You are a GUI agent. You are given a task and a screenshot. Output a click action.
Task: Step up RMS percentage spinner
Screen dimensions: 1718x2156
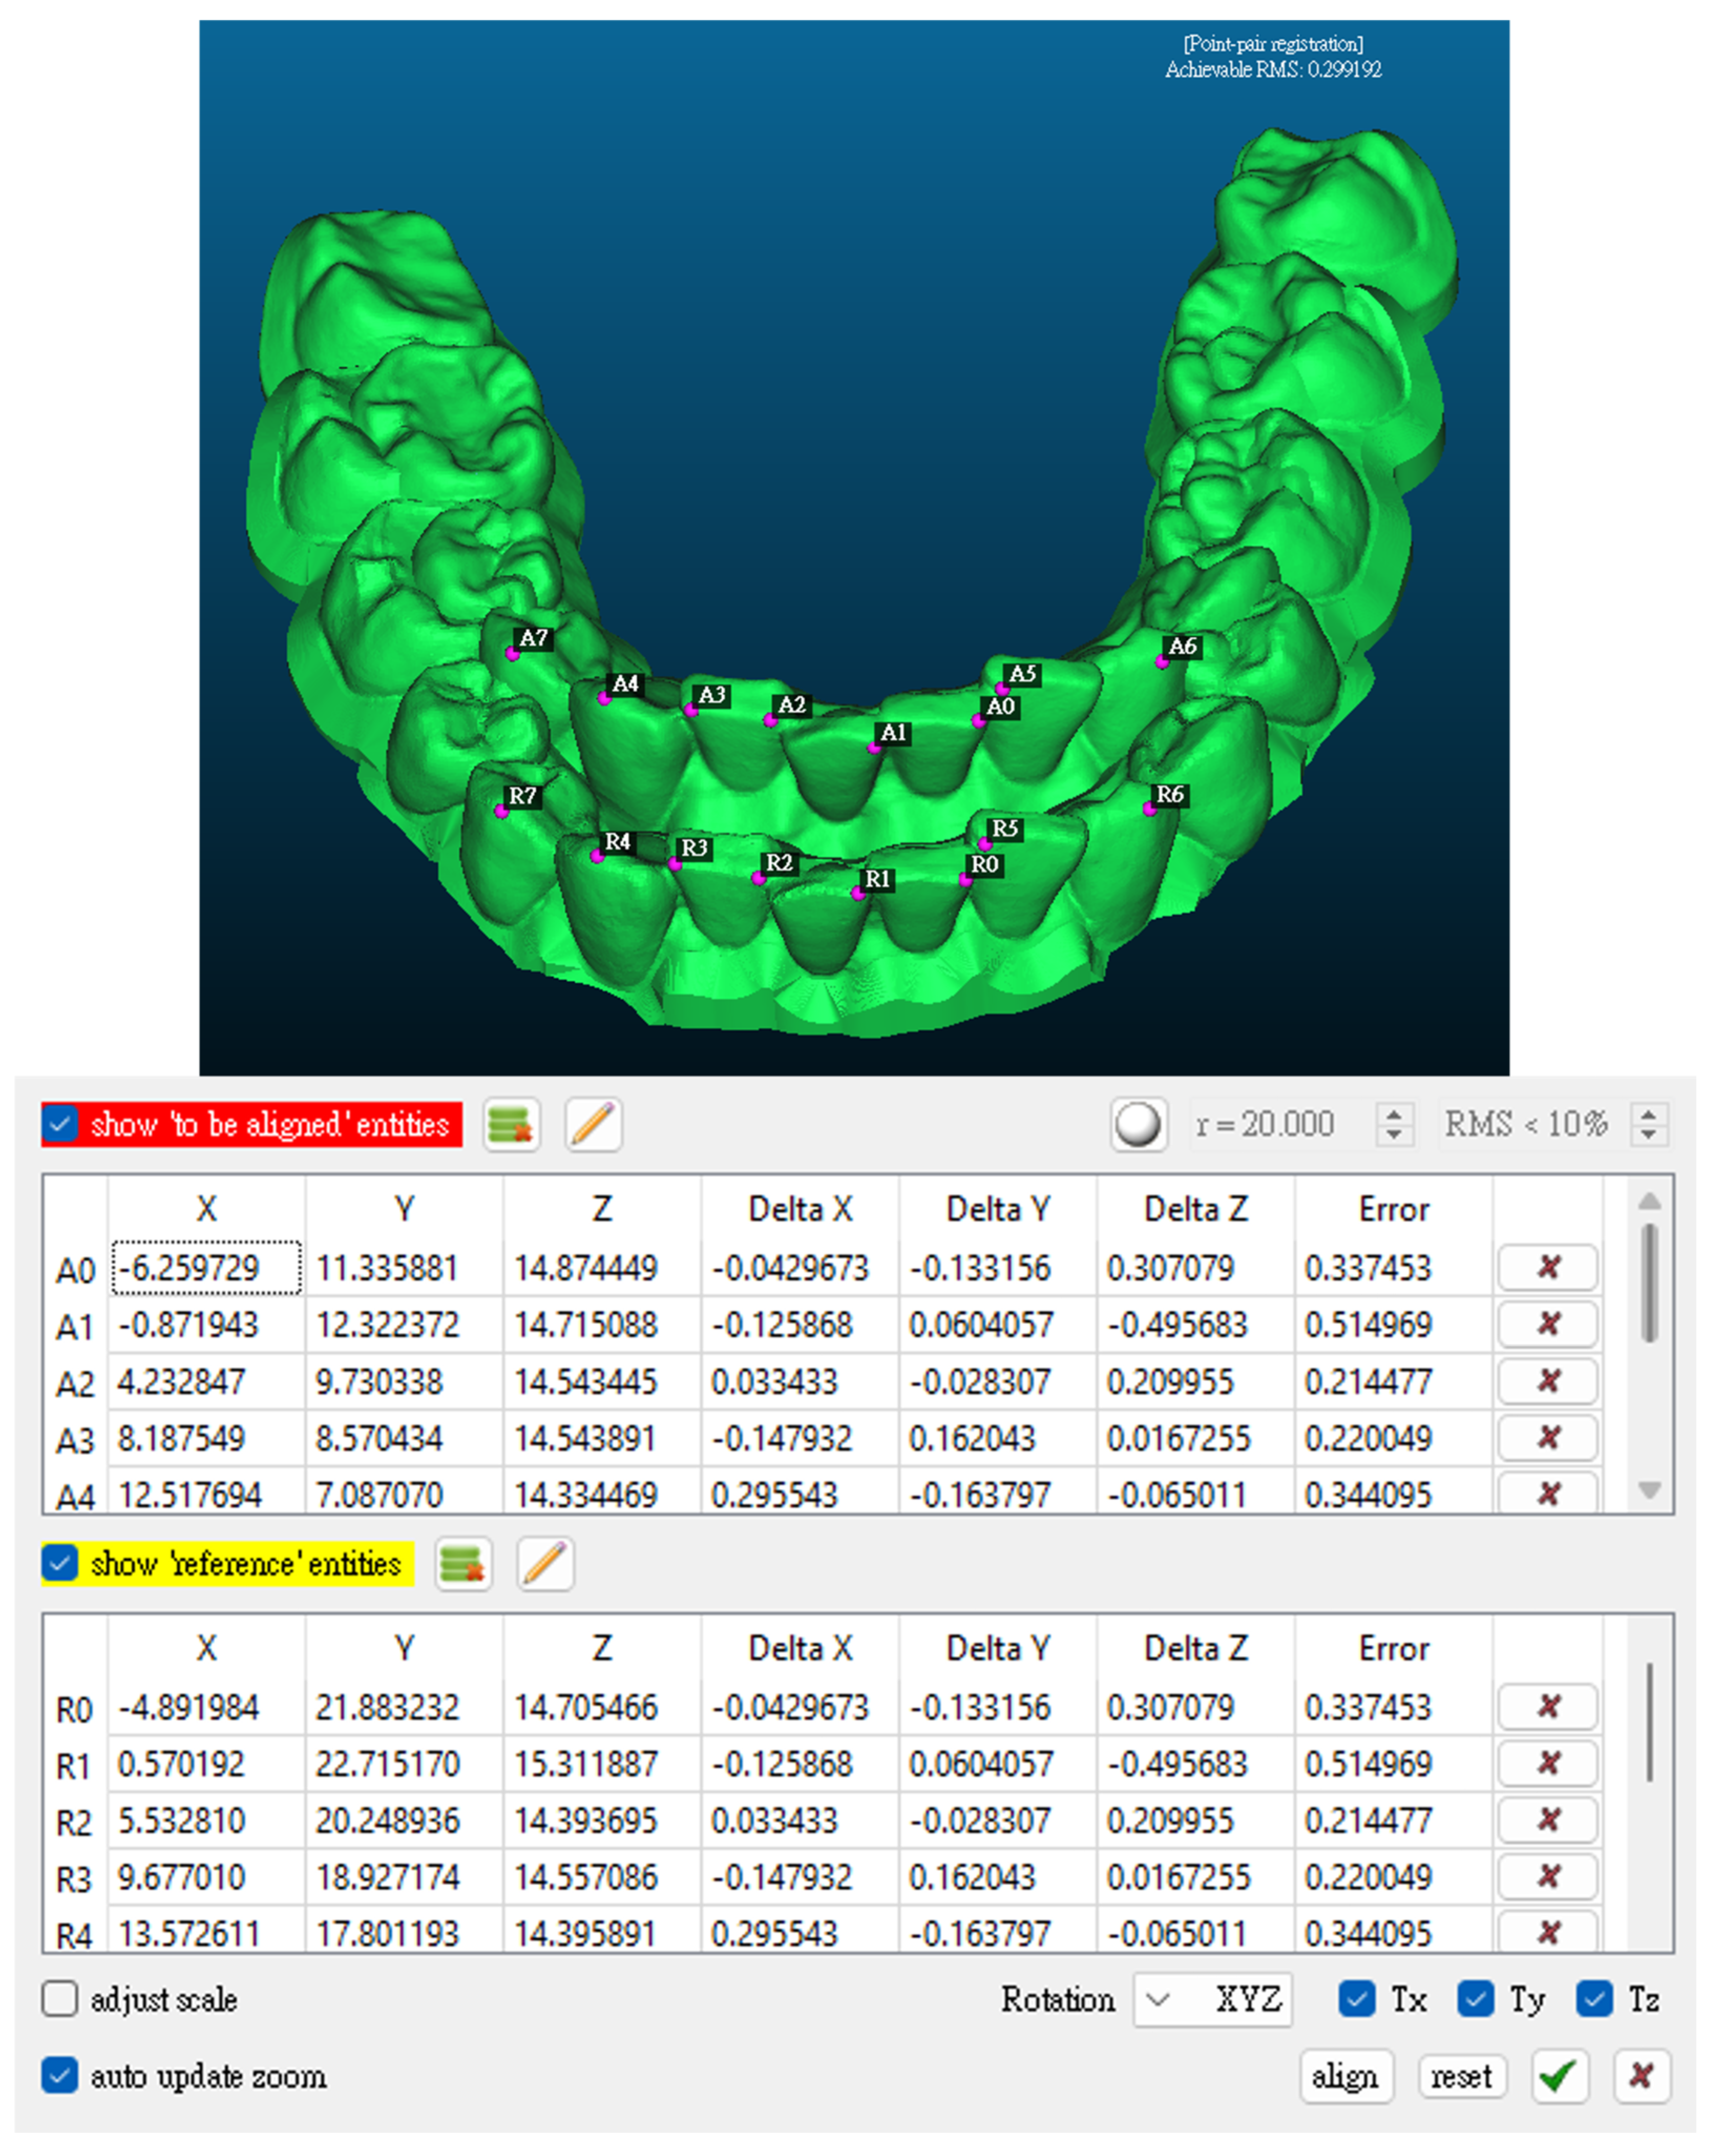click(x=1649, y=1113)
